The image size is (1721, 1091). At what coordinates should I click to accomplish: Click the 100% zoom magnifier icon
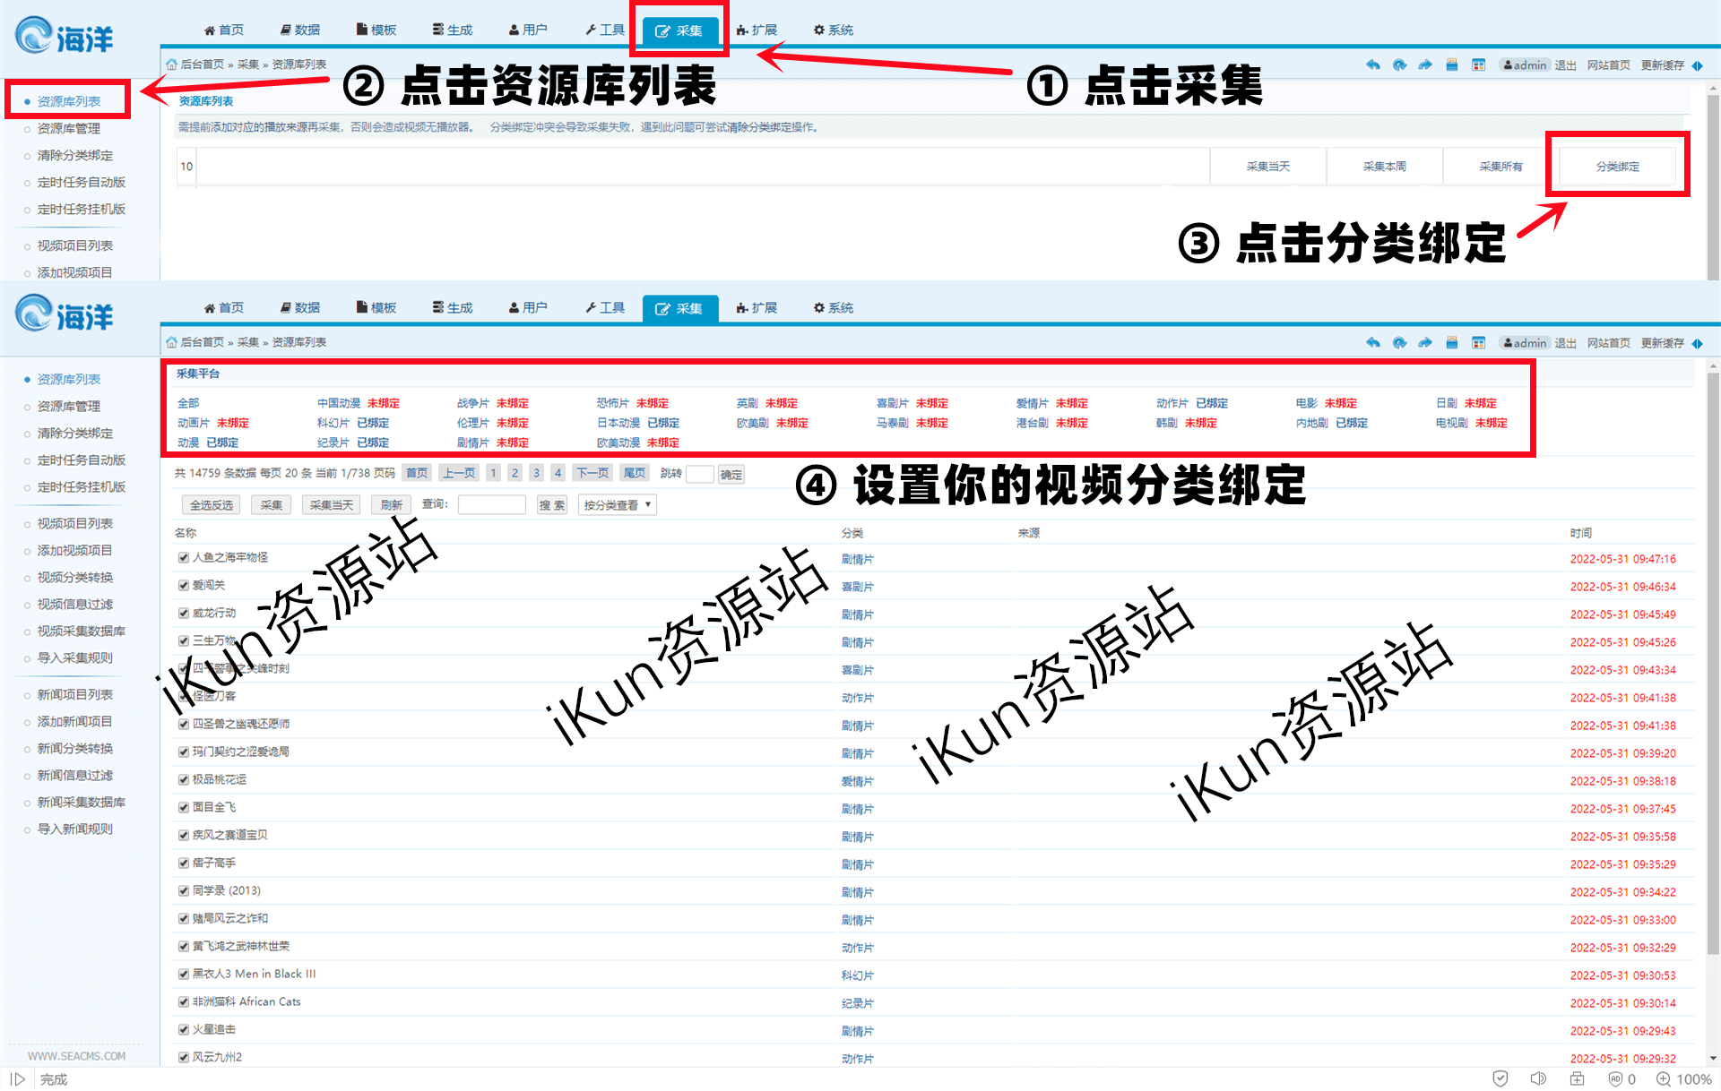1664,1078
